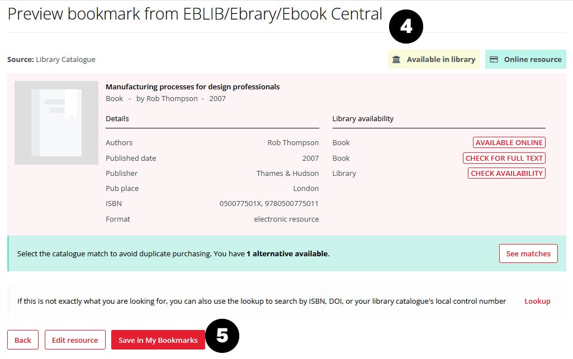The width and height of the screenshot is (573, 359).
Task: Open See matches for catalogue alternatives
Action: 528,253
